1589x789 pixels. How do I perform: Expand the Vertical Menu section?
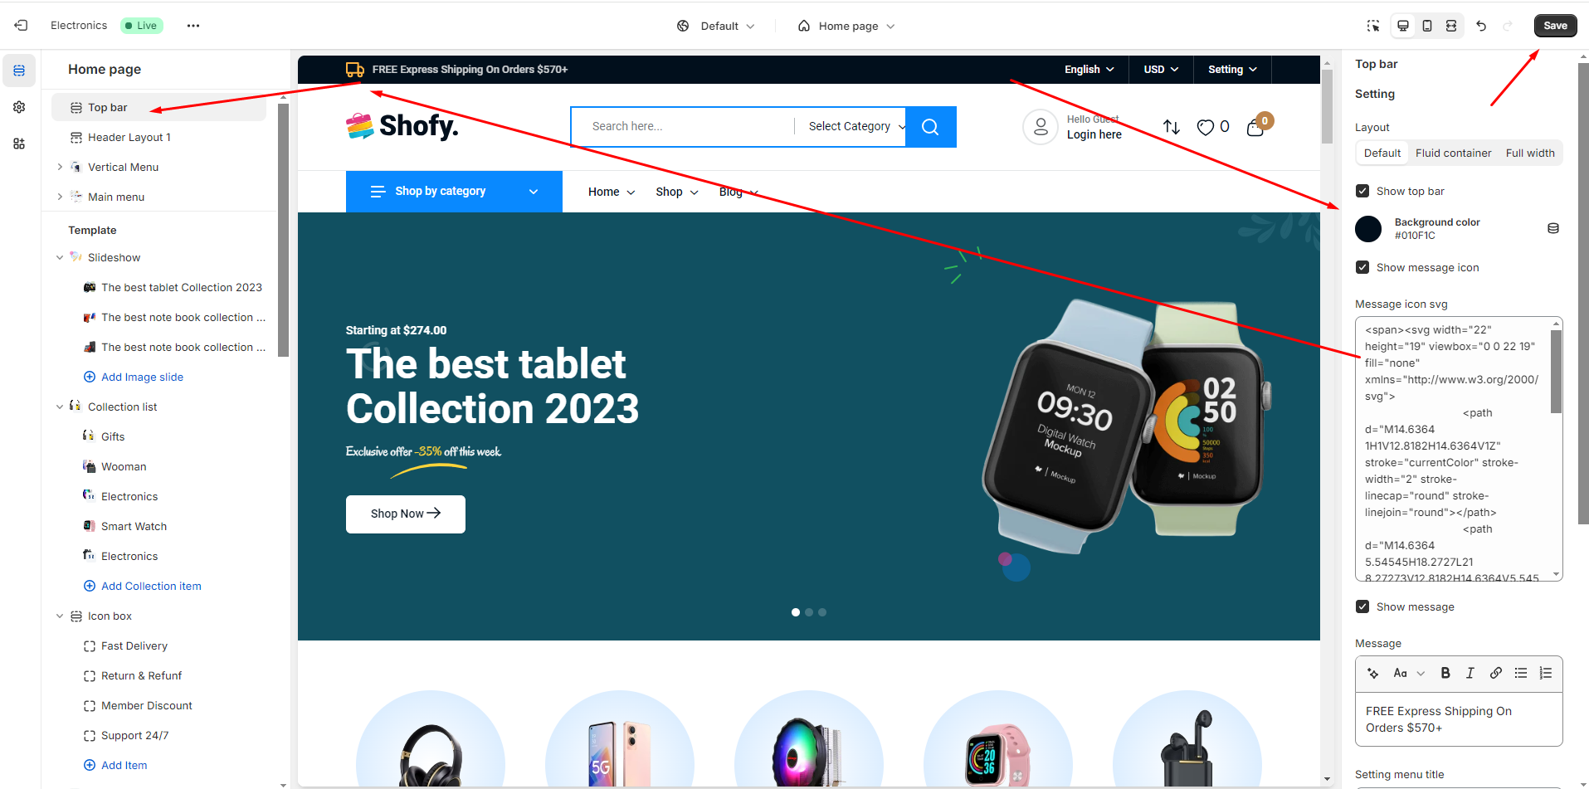click(x=60, y=167)
